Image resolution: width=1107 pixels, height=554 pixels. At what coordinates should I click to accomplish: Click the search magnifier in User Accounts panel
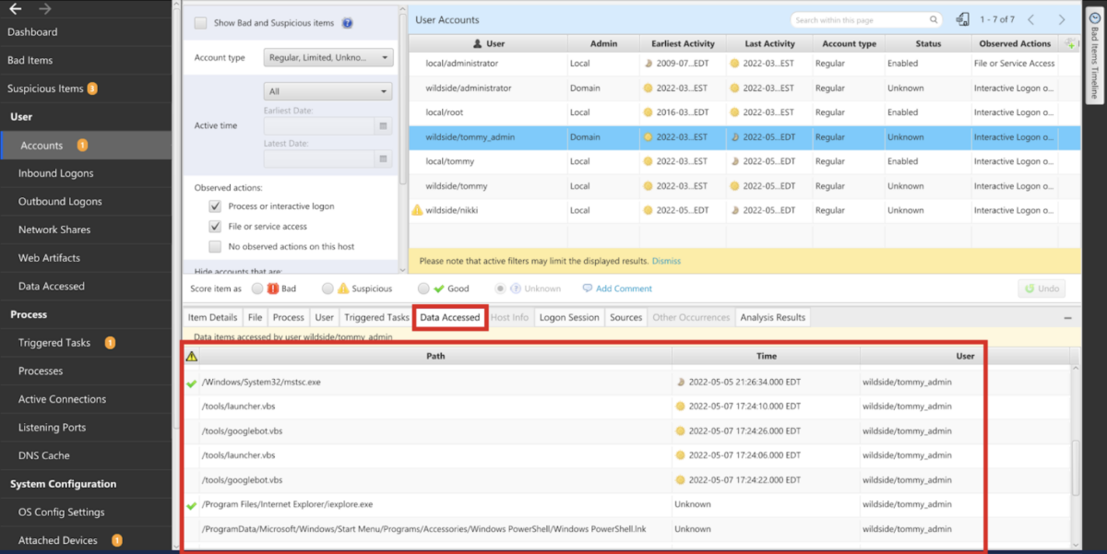click(x=934, y=18)
